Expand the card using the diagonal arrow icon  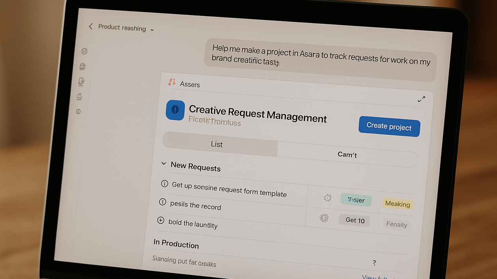421,99
